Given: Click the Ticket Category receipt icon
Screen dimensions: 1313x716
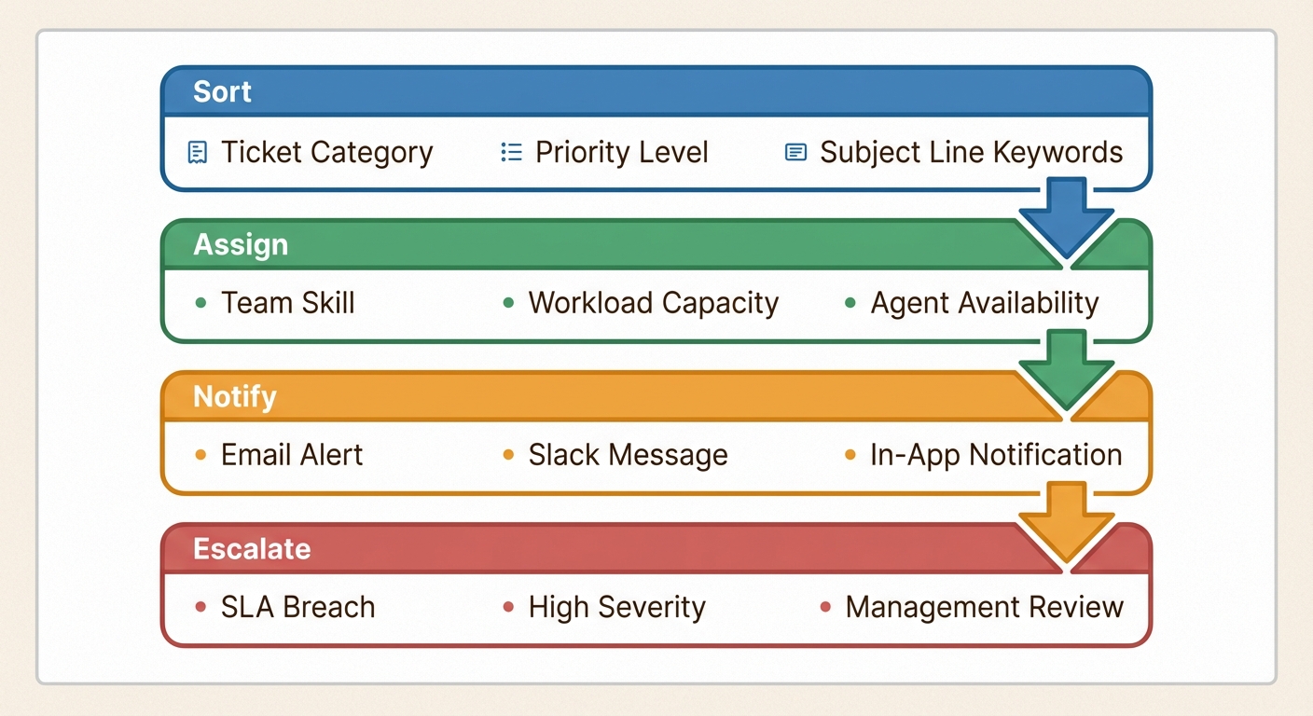Looking at the screenshot, I should click(197, 153).
